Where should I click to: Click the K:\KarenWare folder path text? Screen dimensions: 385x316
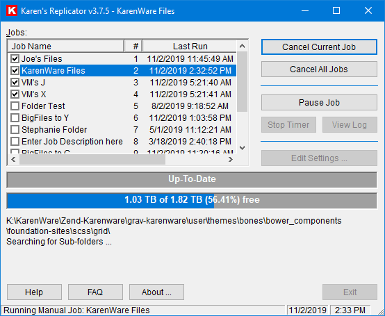[x=174, y=226]
